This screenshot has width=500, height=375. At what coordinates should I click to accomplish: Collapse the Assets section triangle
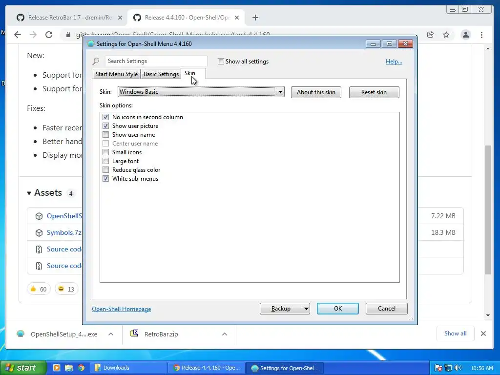pos(29,193)
